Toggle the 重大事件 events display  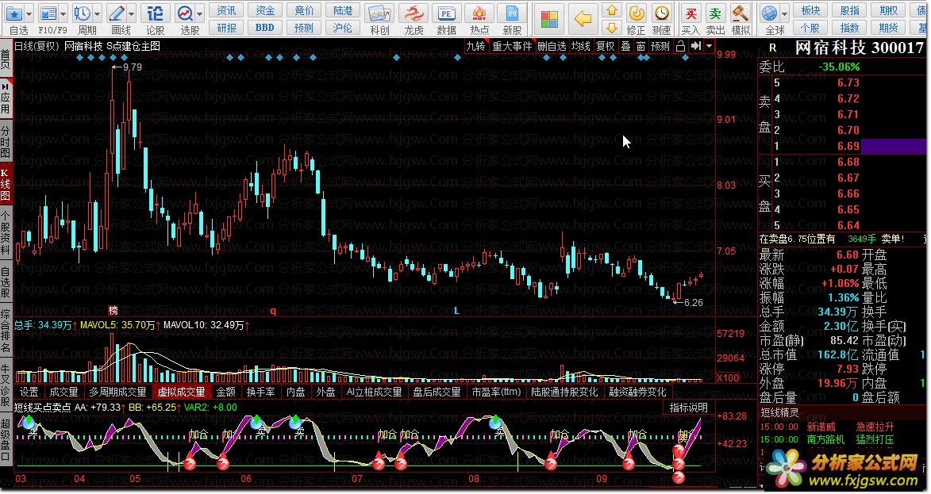[x=512, y=46]
